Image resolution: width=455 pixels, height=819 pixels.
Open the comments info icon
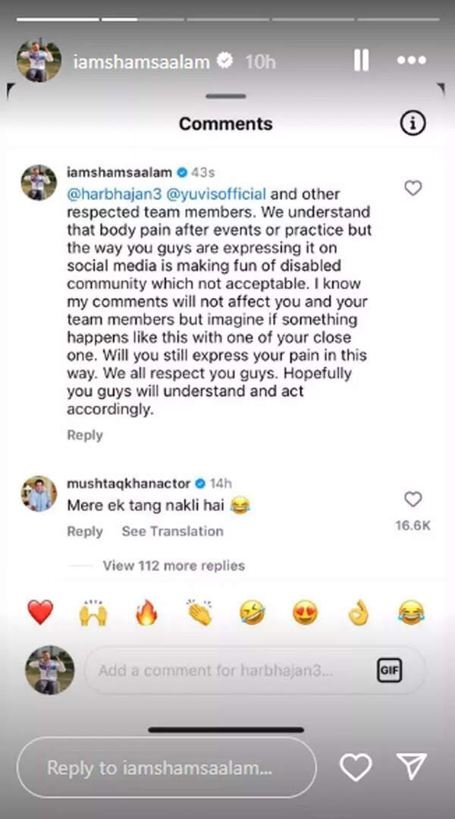tap(413, 124)
